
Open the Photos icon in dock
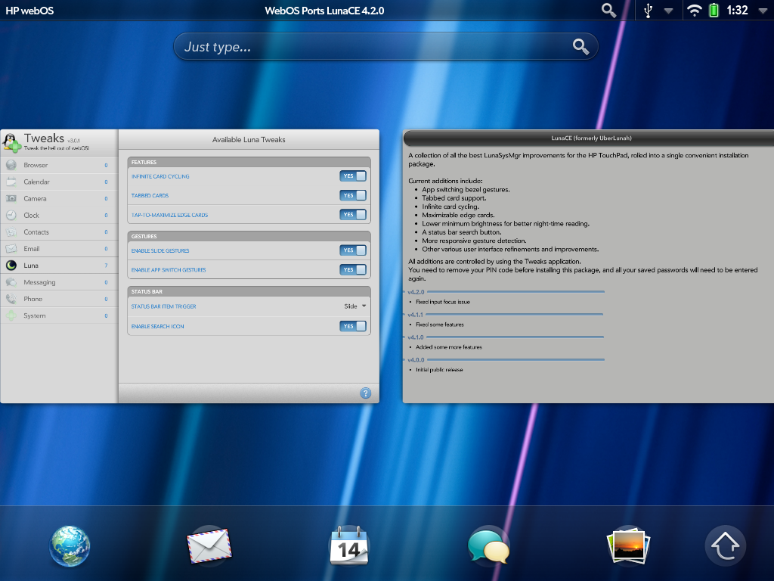coord(628,546)
